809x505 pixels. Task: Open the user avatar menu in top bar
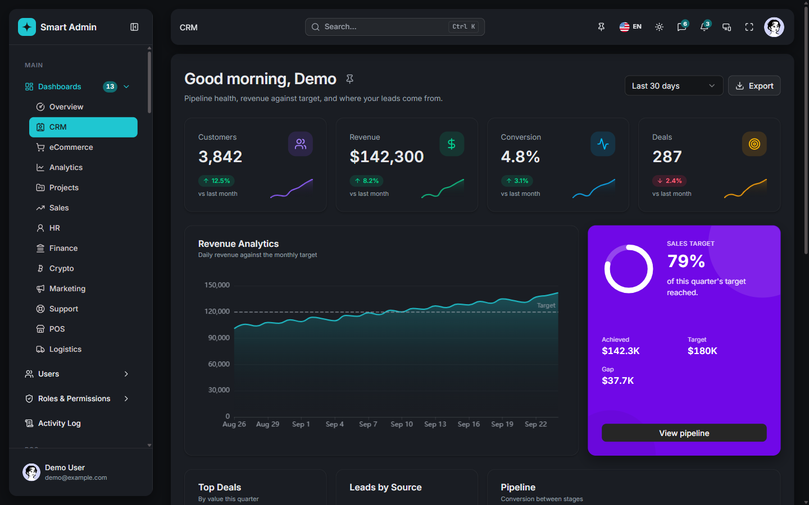(774, 27)
